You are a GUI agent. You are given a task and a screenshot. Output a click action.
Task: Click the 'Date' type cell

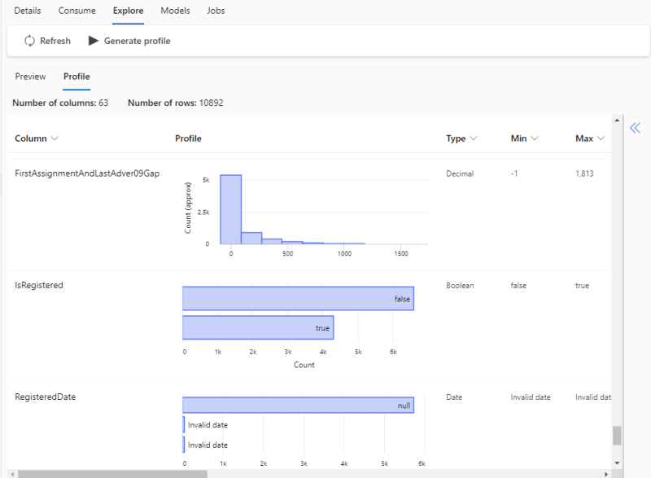tap(454, 397)
